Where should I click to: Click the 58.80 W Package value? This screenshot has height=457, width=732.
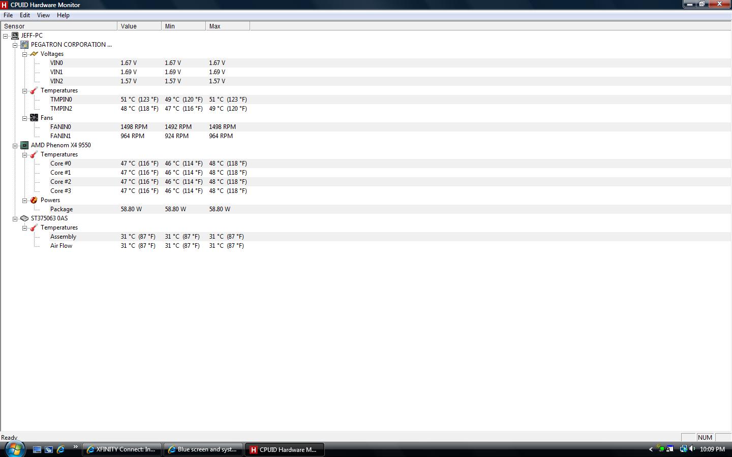[131, 209]
